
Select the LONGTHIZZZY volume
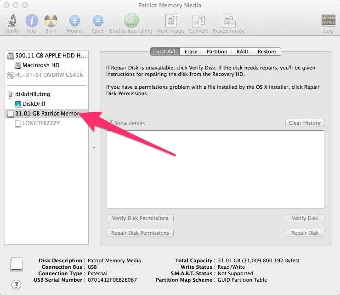pyautogui.click(x=46, y=123)
